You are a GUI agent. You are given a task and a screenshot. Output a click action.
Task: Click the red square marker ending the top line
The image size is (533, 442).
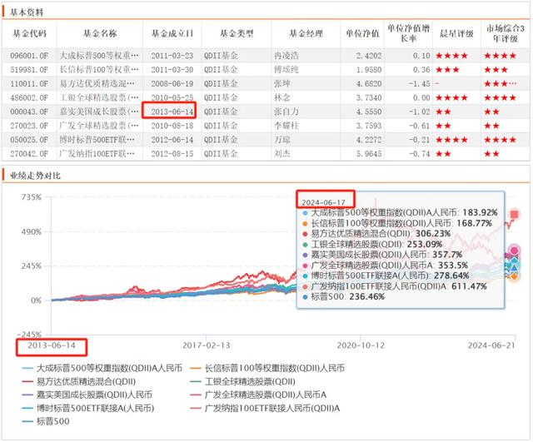pyautogui.click(x=515, y=215)
